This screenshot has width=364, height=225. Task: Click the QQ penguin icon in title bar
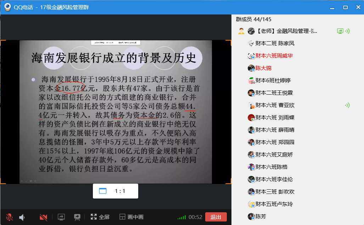7,7
